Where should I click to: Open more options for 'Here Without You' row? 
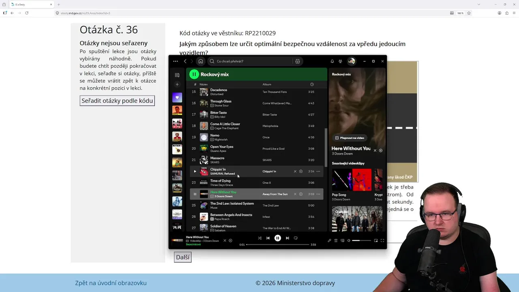(x=318, y=194)
